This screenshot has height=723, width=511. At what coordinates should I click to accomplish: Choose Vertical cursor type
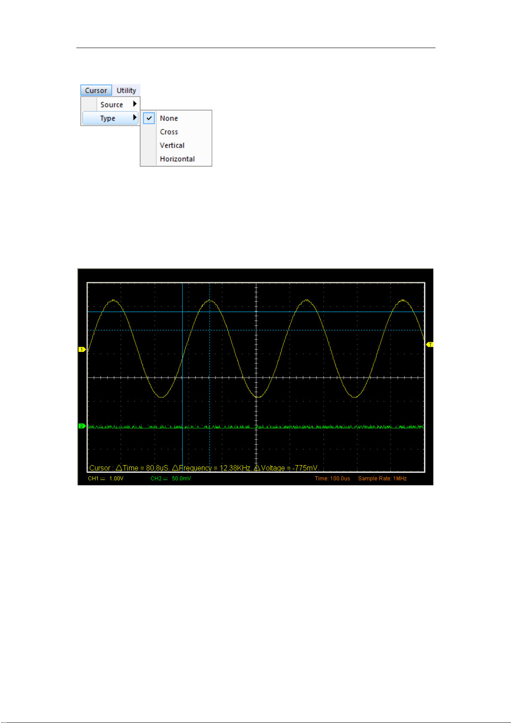(176, 145)
